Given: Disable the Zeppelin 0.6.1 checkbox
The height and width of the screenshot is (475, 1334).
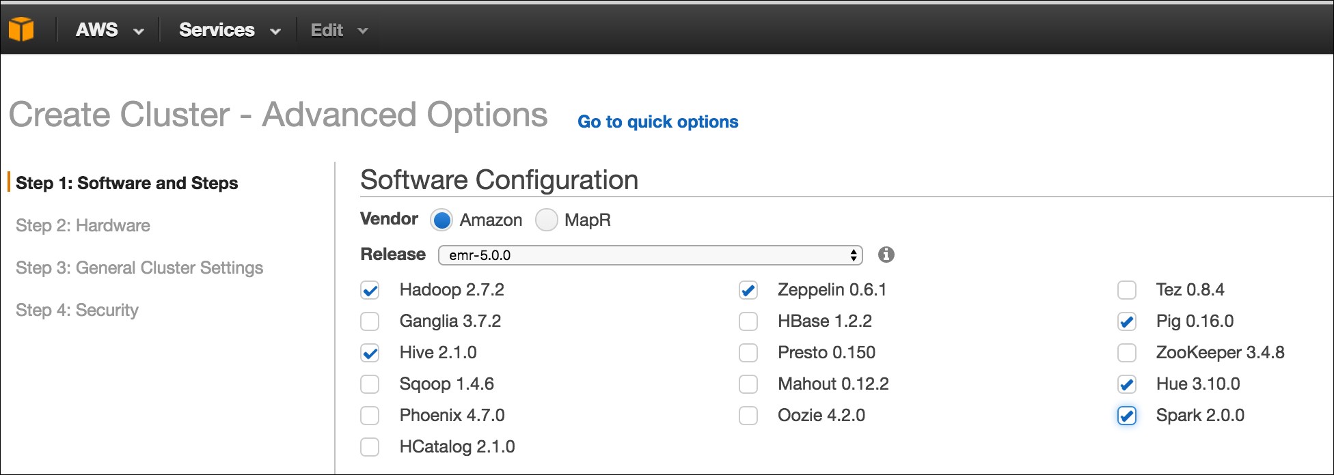Looking at the screenshot, I should click(x=748, y=290).
